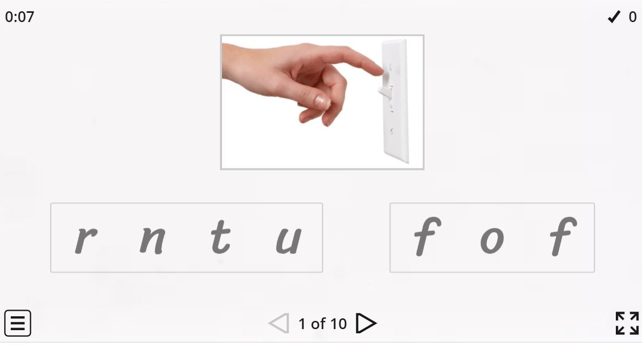642x345 pixels.
Task: Click the gap between first f and o
Action: click(460, 238)
